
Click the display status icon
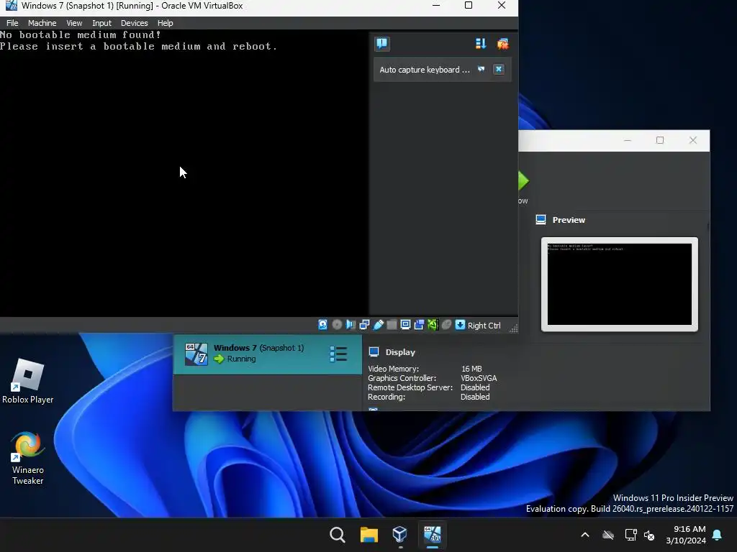pos(405,325)
